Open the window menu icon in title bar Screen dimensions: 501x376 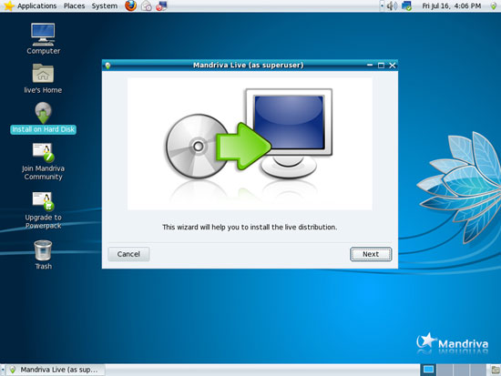tap(107, 66)
